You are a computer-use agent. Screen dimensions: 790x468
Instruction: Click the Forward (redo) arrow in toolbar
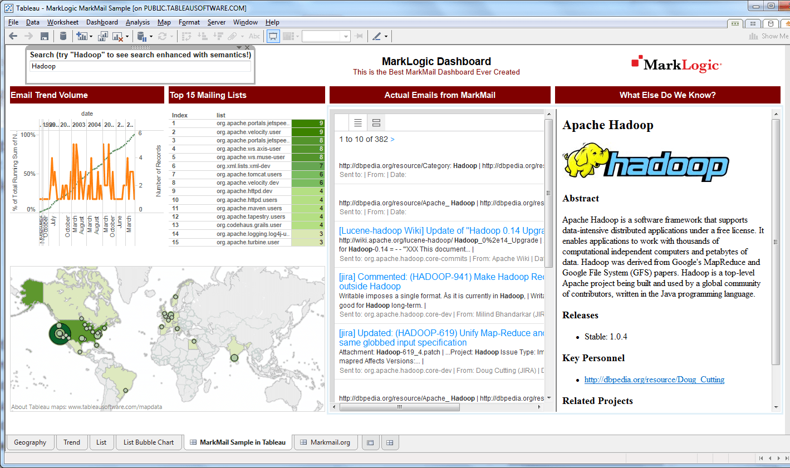click(x=28, y=36)
